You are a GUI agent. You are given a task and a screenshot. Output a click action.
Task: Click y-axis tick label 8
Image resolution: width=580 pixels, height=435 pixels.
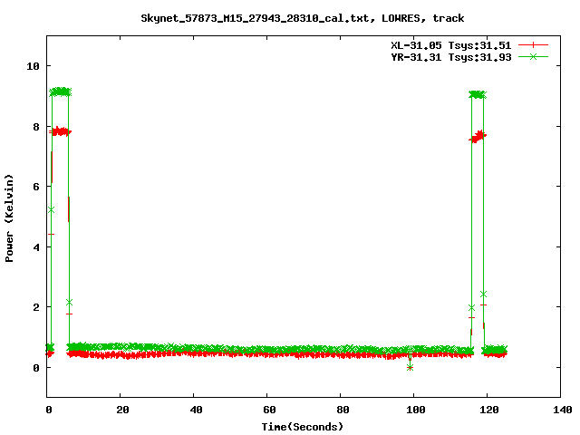point(36,127)
